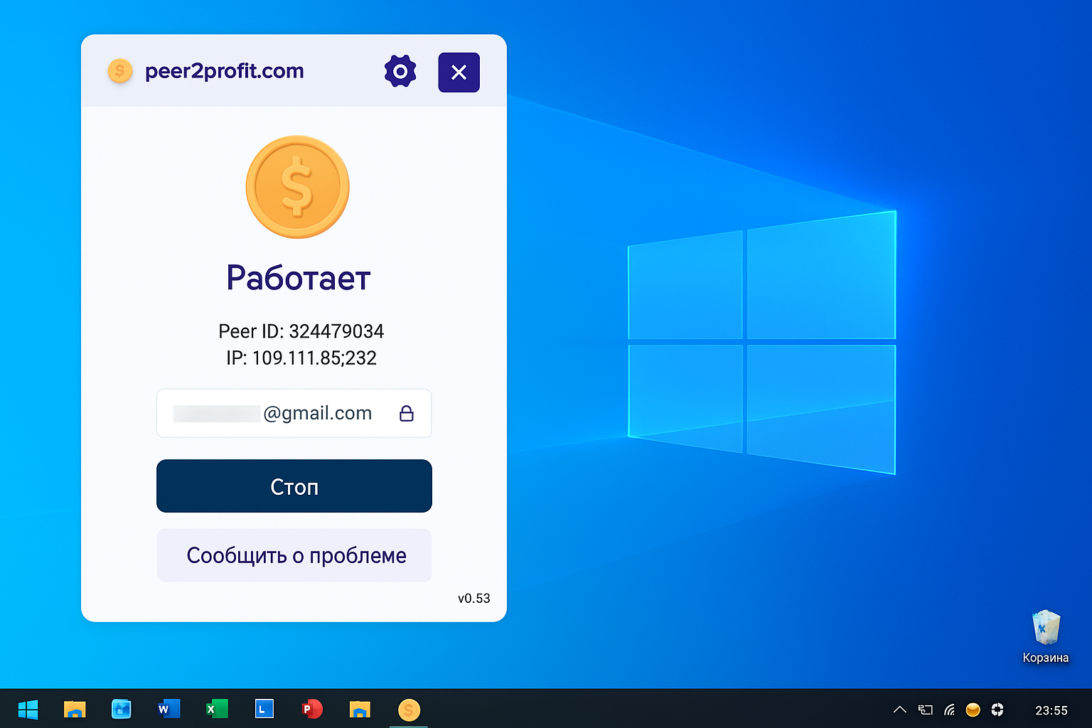The width and height of the screenshot is (1092, 728).
Task: Click the Peer ID: 324479034 line
Action: pos(301,331)
